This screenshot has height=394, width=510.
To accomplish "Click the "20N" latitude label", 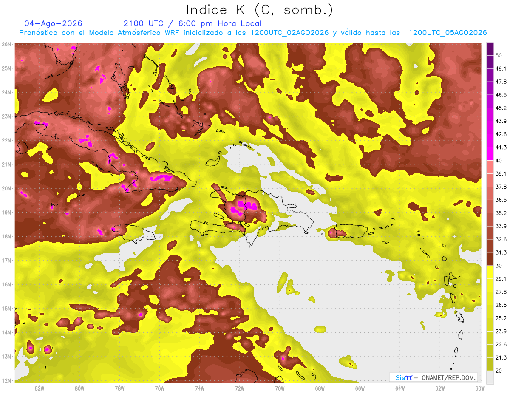I will 6,188.
